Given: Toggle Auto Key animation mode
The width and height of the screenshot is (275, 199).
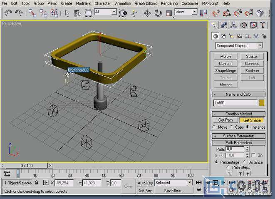Looking at the screenshot, I should pos(145,183).
